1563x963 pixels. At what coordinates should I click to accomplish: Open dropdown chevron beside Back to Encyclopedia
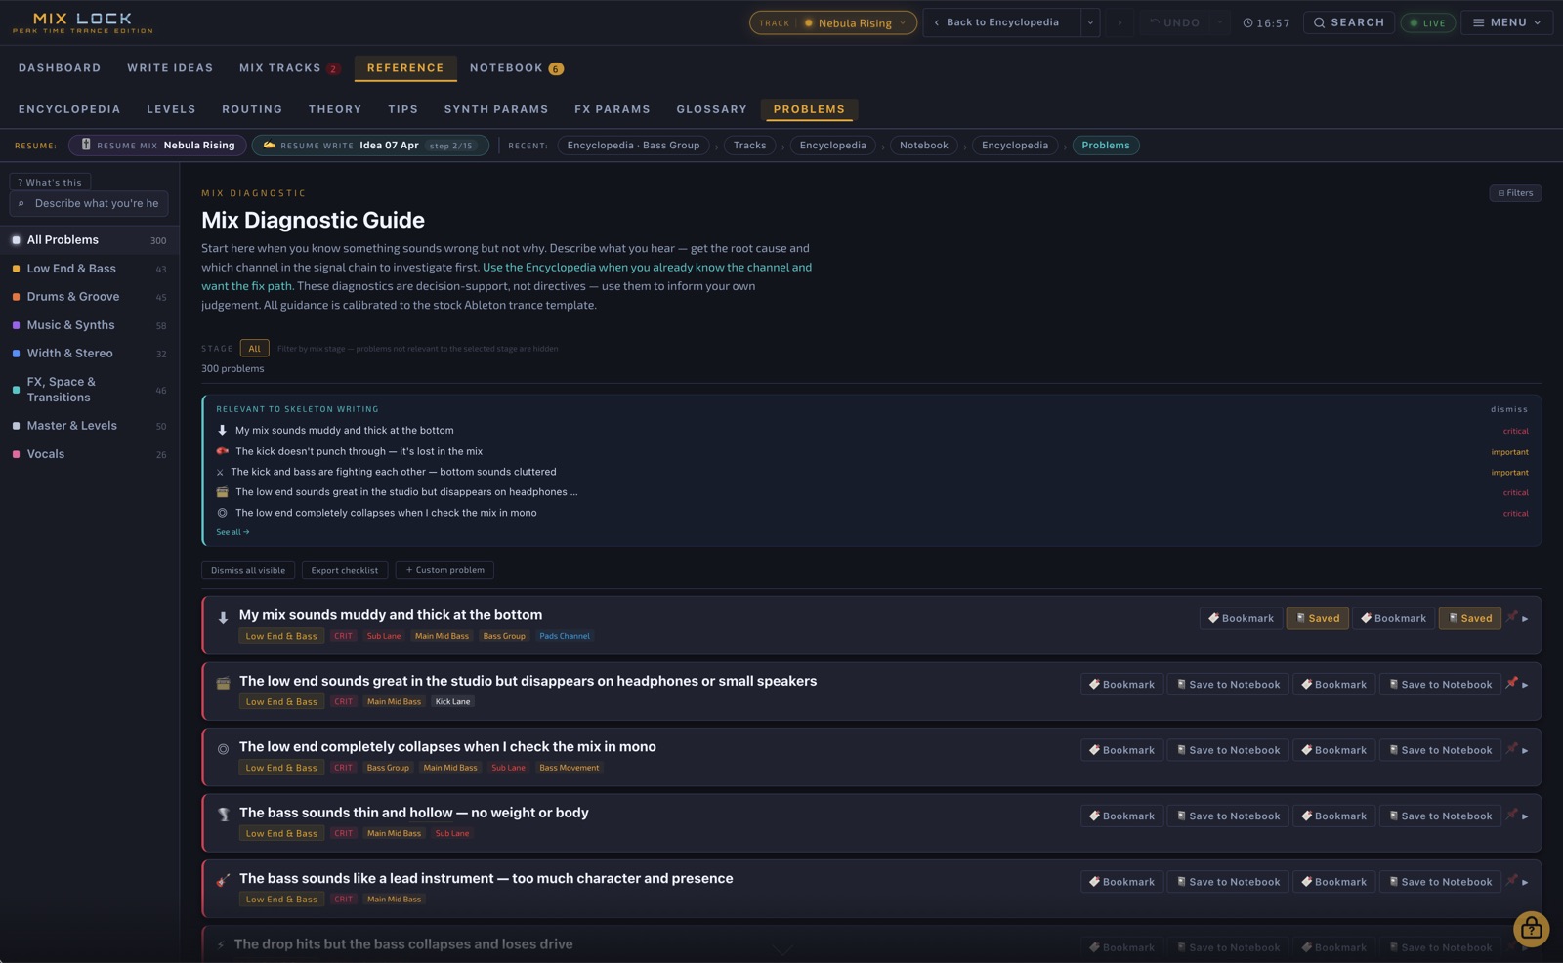coord(1090,22)
